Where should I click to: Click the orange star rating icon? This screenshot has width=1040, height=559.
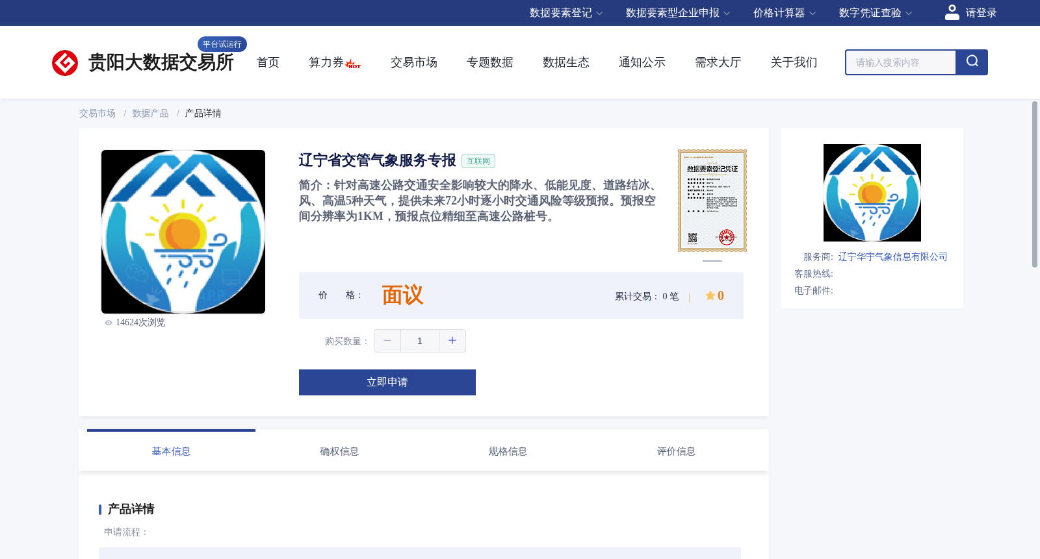click(x=710, y=296)
